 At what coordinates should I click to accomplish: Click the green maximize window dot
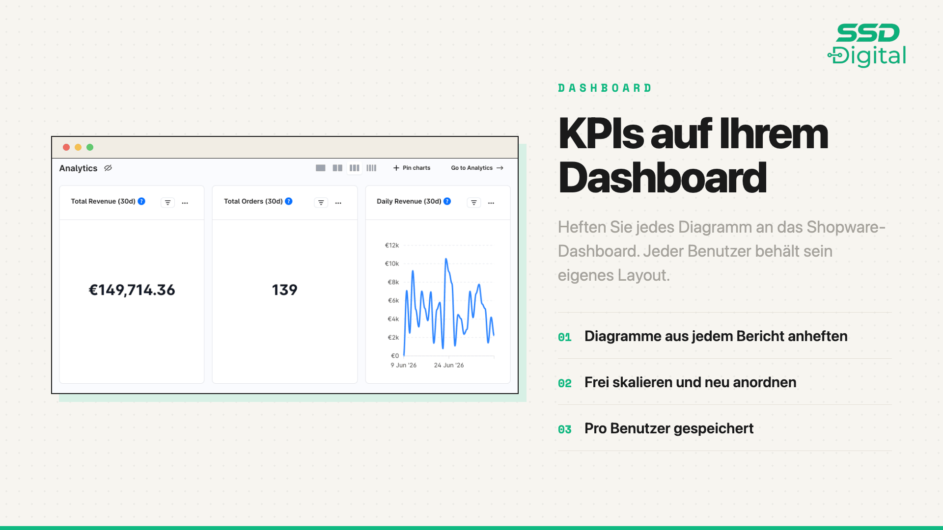coord(90,147)
